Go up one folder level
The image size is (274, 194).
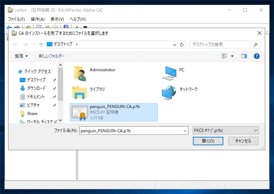[x=41, y=45]
